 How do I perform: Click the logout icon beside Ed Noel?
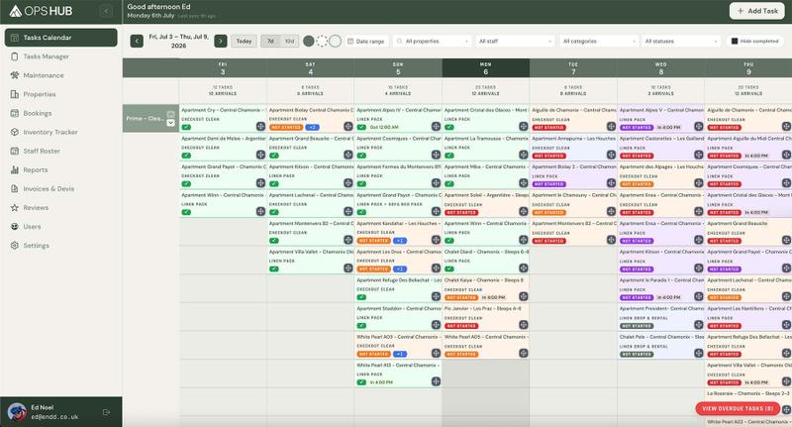pos(107,412)
